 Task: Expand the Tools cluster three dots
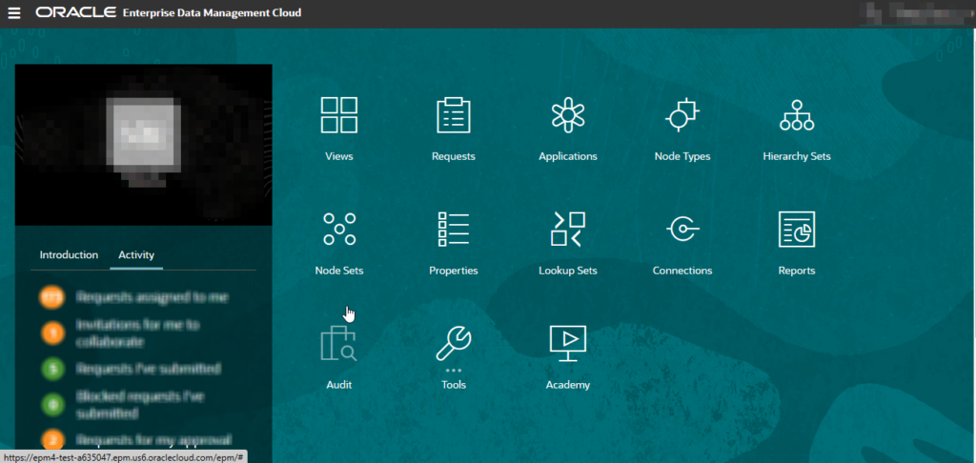453,371
